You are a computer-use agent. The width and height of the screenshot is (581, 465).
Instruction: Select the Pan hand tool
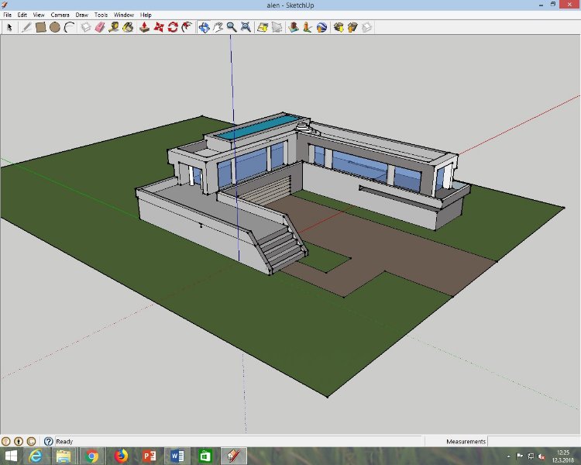coord(218,27)
